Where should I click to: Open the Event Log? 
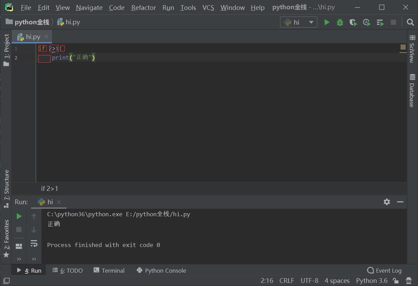[x=384, y=270]
